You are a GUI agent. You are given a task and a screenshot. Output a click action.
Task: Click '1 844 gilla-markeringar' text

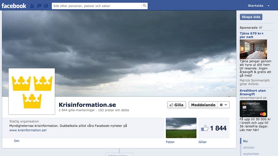[77, 110]
